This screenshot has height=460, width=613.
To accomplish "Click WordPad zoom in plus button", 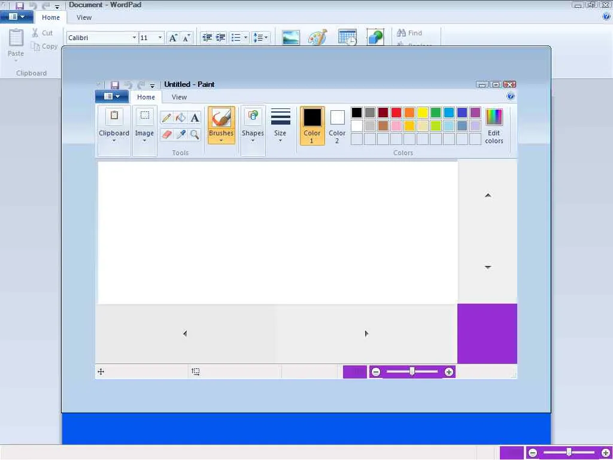I will pyautogui.click(x=606, y=453).
